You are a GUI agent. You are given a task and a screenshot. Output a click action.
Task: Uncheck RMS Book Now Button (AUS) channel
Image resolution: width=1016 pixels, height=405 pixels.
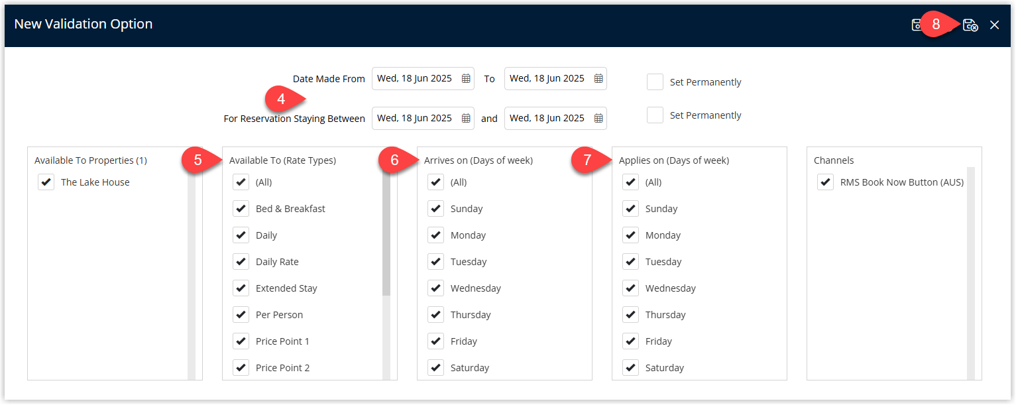point(825,182)
